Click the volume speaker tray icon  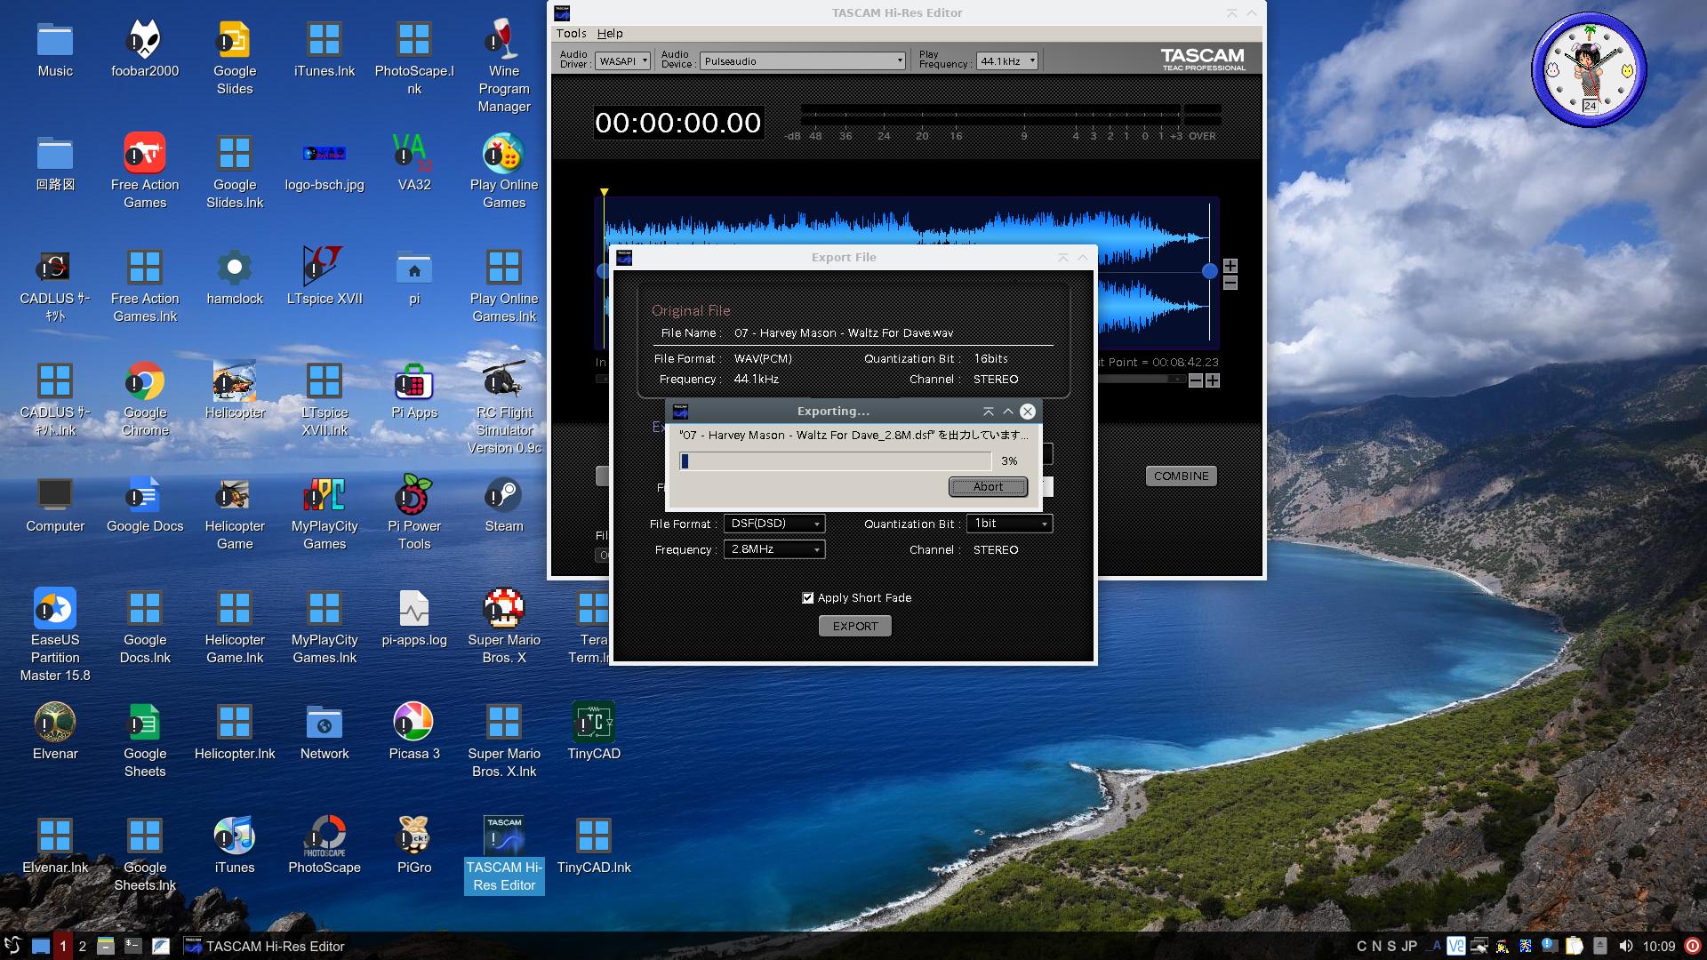coord(1625,946)
